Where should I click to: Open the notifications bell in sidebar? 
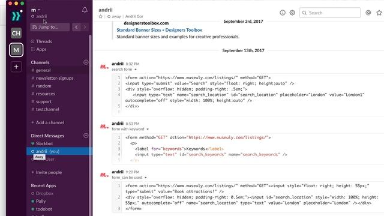[x=85, y=10]
